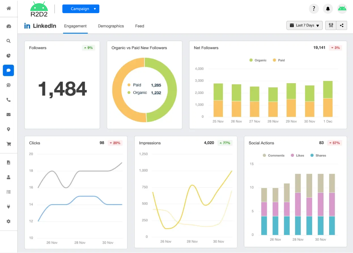Image resolution: width=353 pixels, height=253 pixels.
Task: Switch to the Demographics tab
Action: click(x=111, y=26)
